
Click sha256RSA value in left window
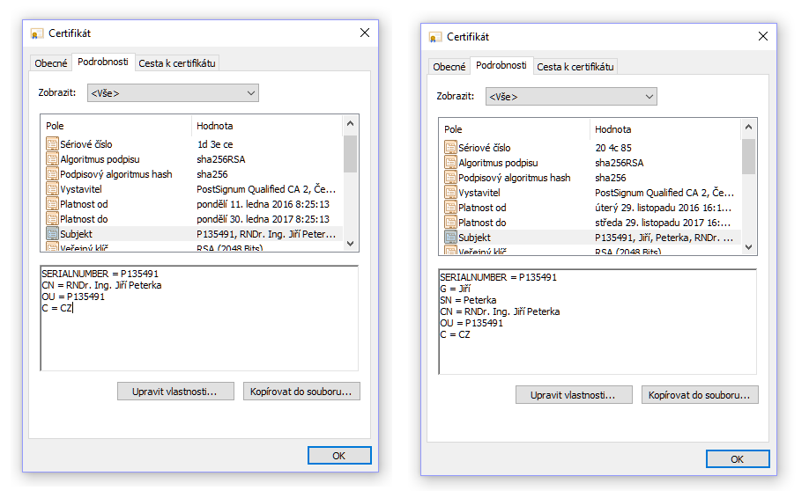point(221,159)
